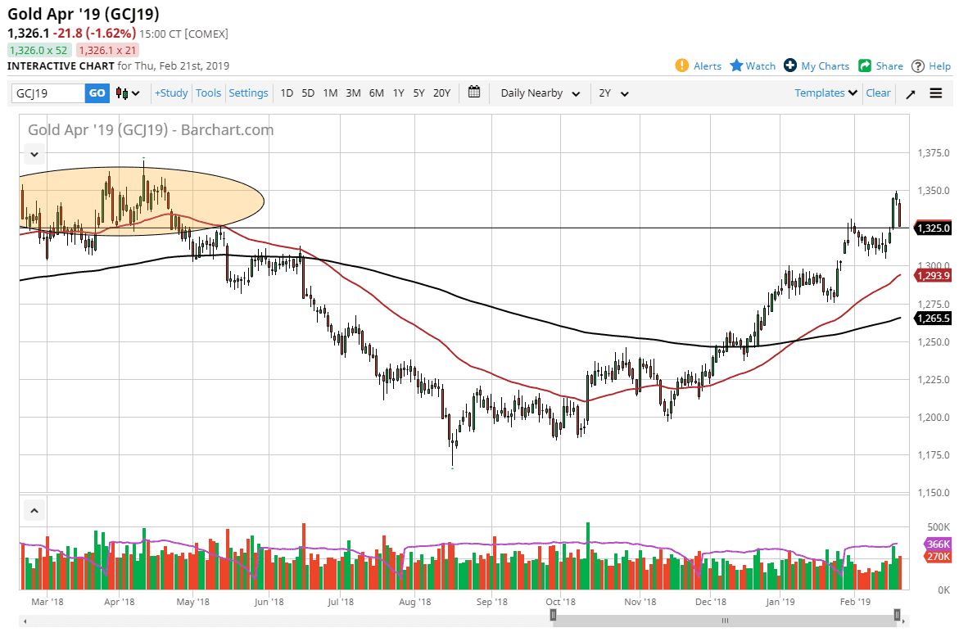Open the Templates dropdown
Viewport: 959px width, 637px height.
(x=826, y=93)
